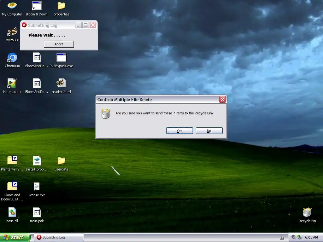Click the 'Are you sure' dialog message text

click(164, 113)
